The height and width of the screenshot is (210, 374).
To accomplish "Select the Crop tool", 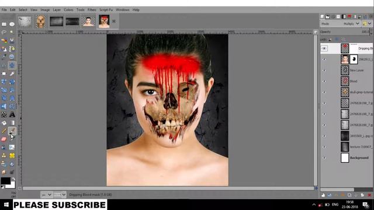I will point(12,73).
